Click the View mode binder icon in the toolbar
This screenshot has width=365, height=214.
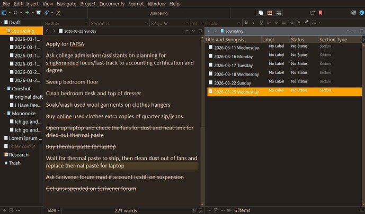point(4,13)
